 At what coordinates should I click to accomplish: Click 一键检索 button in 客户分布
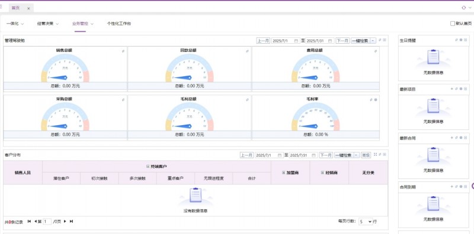pyautogui.click(x=344, y=155)
